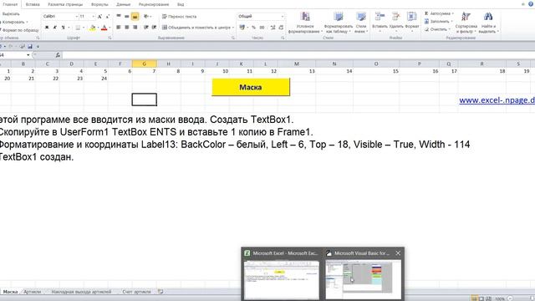Open Условное форматирование menu

tap(305, 23)
